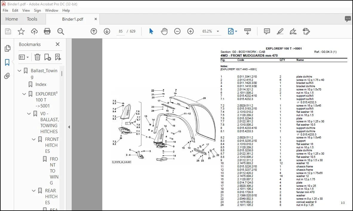Image resolution: width=353 pixels, height=211 pixels.
Task: Open the Help menu
Action: (66, 10)
